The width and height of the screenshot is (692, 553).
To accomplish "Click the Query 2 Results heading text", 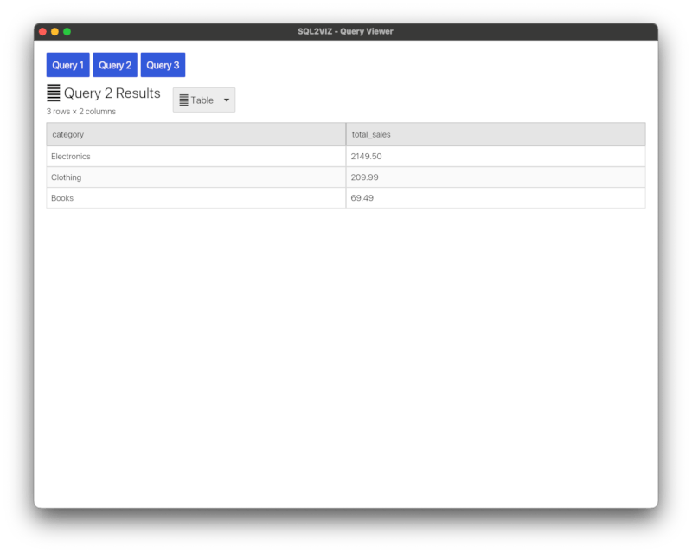I will (112, 93).
